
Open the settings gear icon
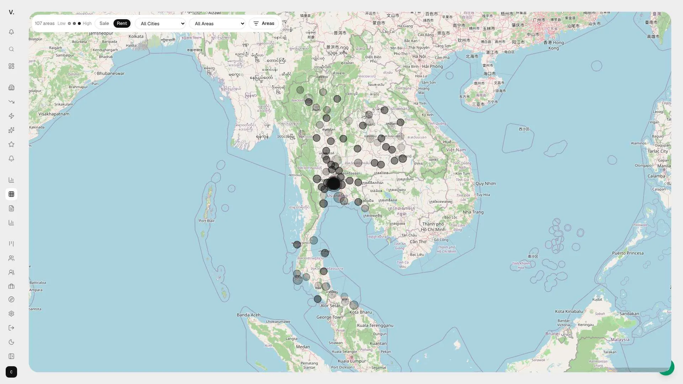click(11, 314)
